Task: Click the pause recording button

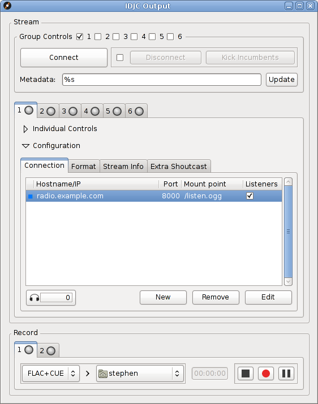Action: (x=286, y=373)
